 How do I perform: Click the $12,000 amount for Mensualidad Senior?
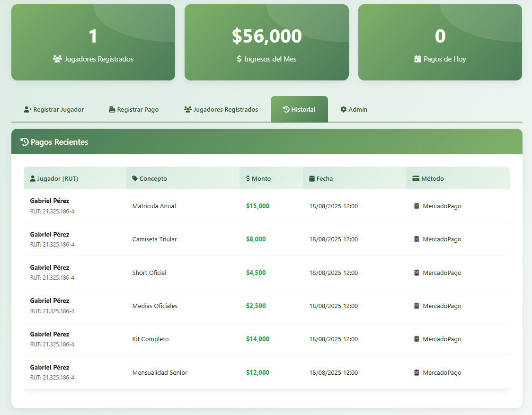[x=257, y=372]
